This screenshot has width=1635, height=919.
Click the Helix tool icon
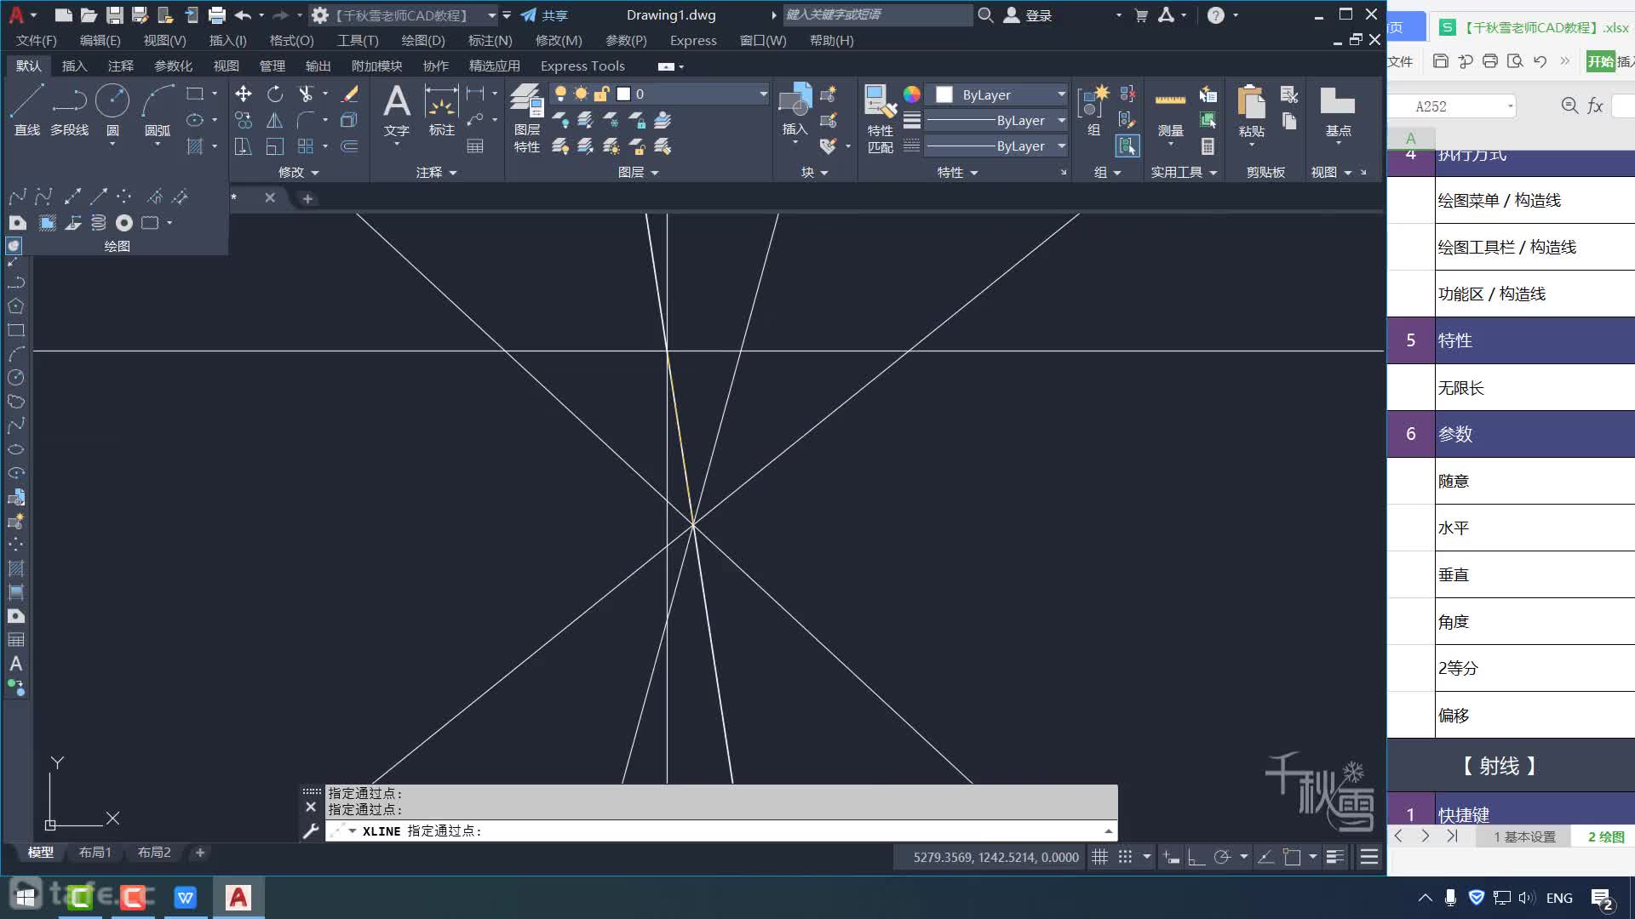click(x=99, y=223)
